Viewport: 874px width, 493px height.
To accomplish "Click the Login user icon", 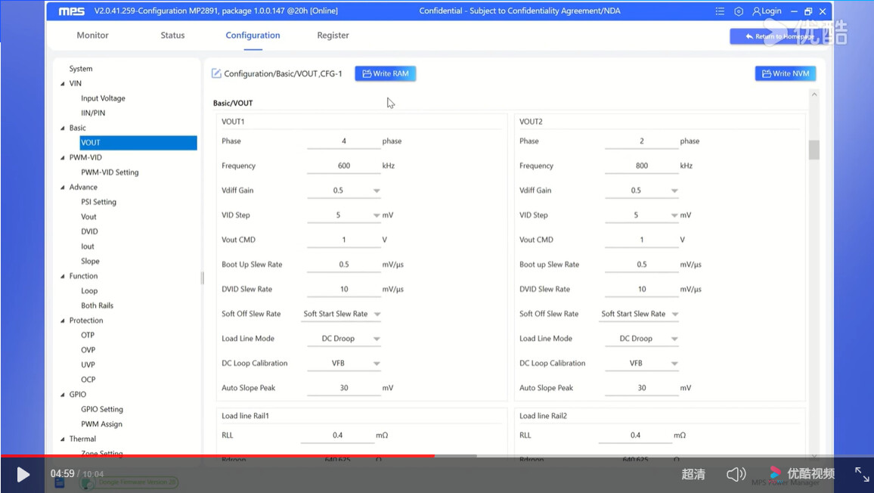I will tap(757, 11).
